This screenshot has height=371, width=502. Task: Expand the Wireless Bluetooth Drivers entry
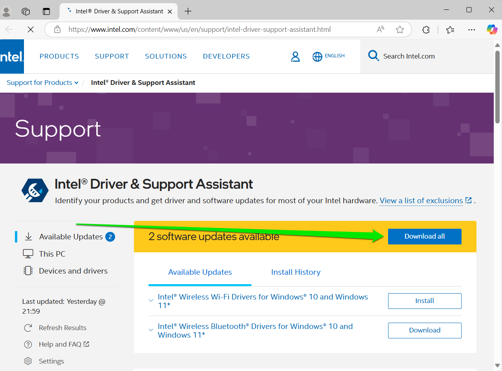151,330
